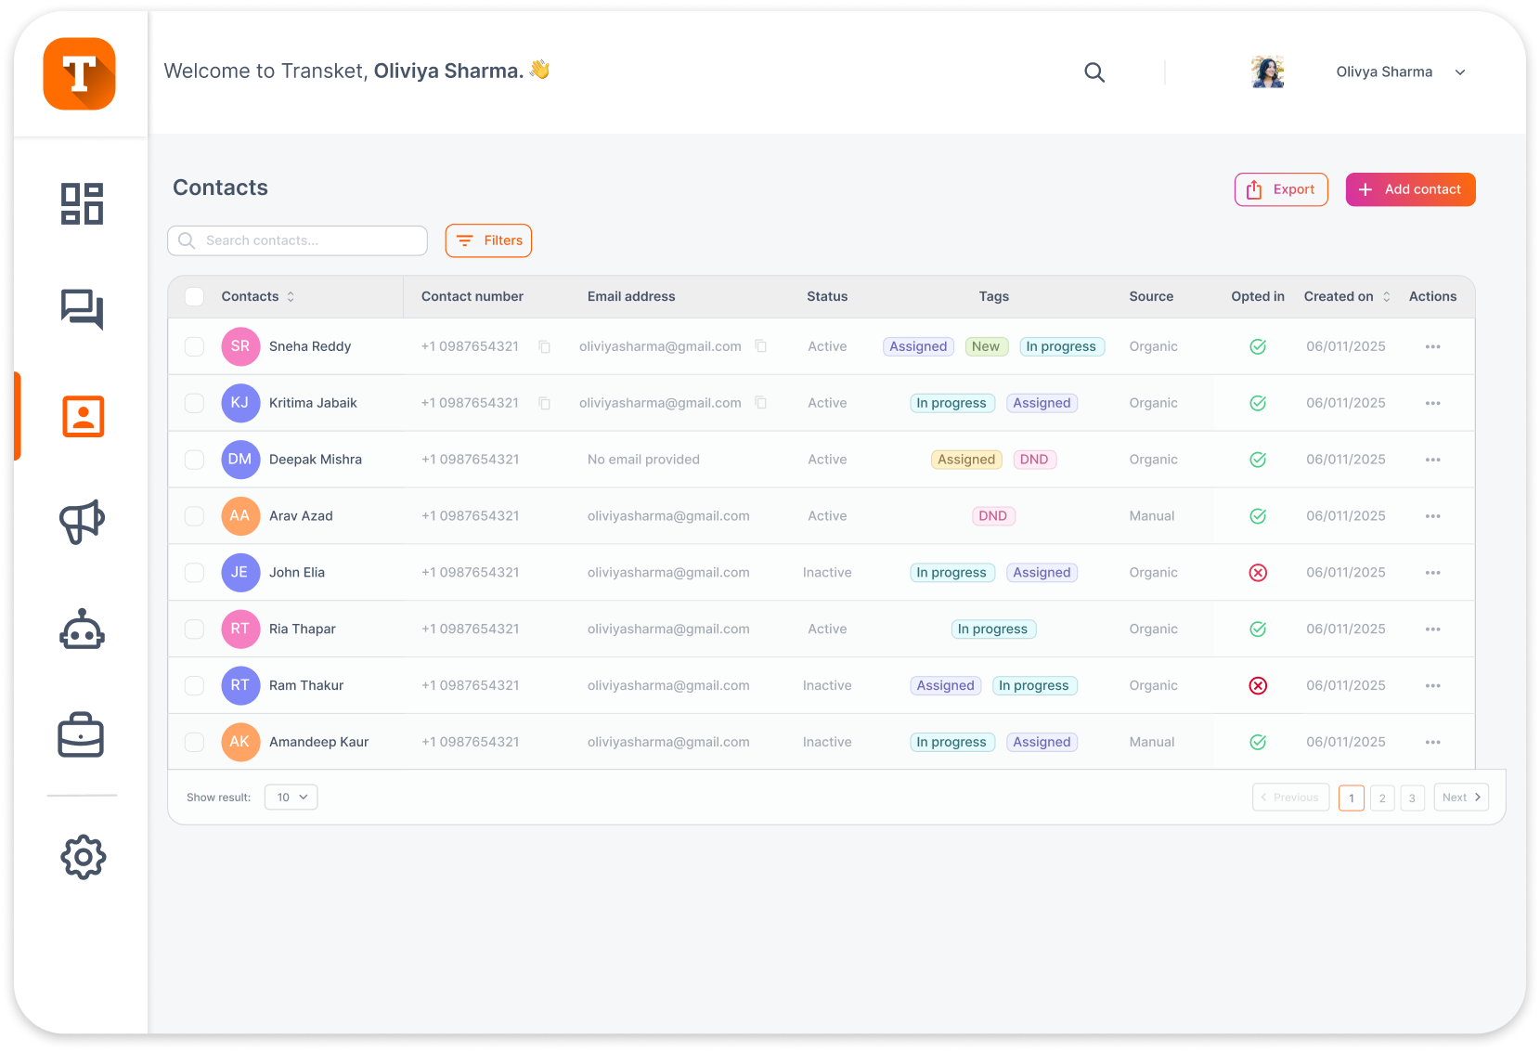1540x1051 pixels.
Task: Click the search magnifier in header
Action: tap(1094, 72)
